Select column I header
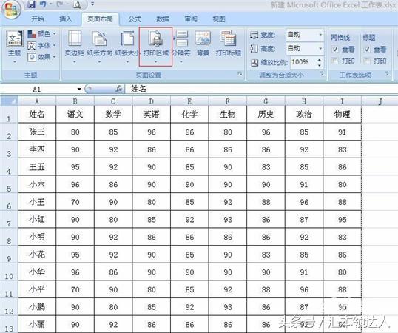 pyautogui.click(x=343, y=101)
